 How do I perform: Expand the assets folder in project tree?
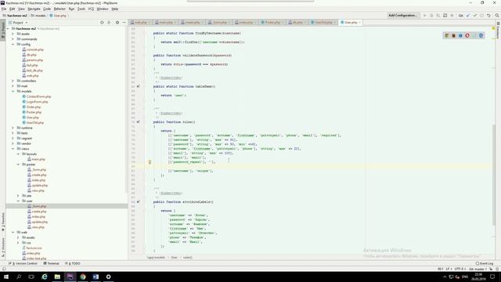click(x=13, y=34)
